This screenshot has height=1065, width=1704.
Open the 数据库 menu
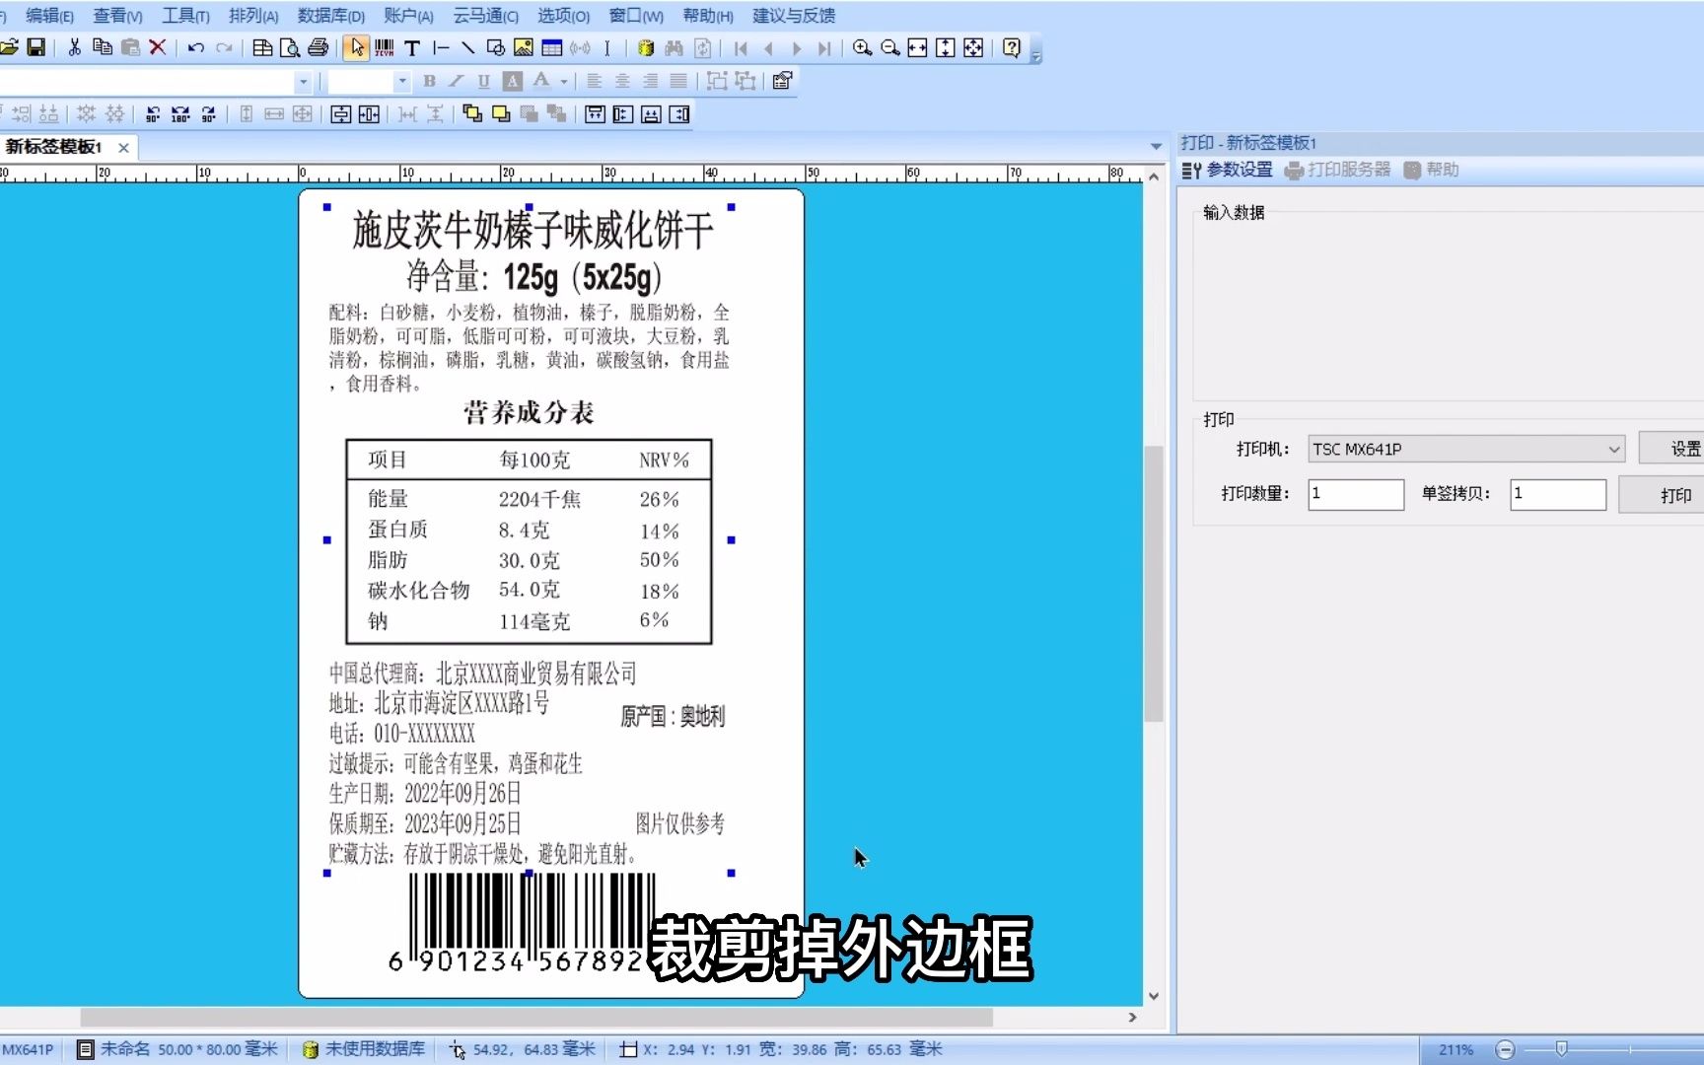(x=331, y=16)
